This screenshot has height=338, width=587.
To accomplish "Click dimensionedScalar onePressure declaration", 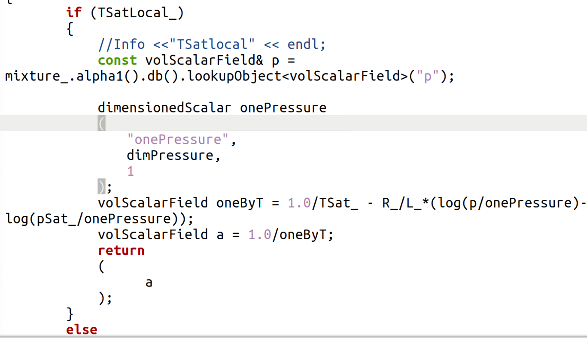I will (212, 108).
